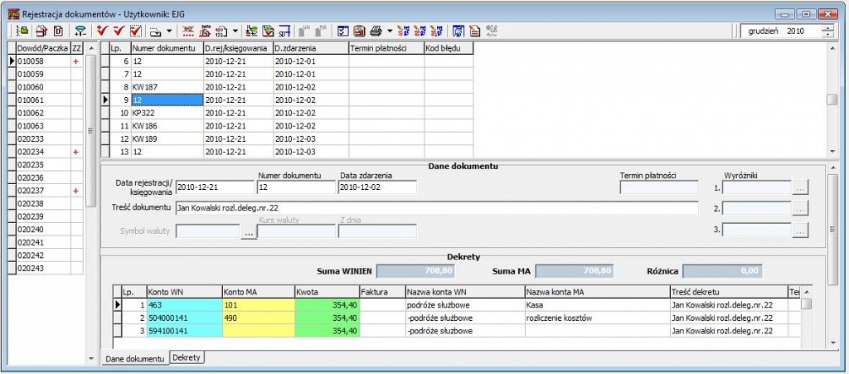Click the single red checkmark toolbar icon
The image size is (849, 374).
[x=119, y=31]
